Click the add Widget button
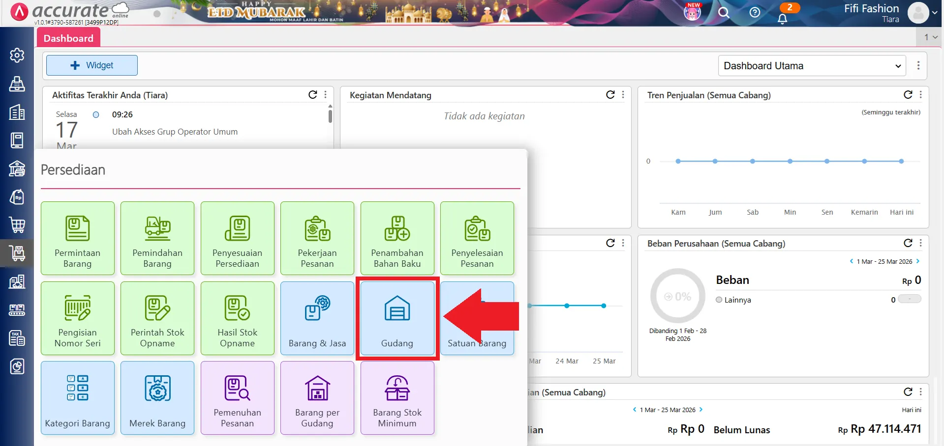 92,65
